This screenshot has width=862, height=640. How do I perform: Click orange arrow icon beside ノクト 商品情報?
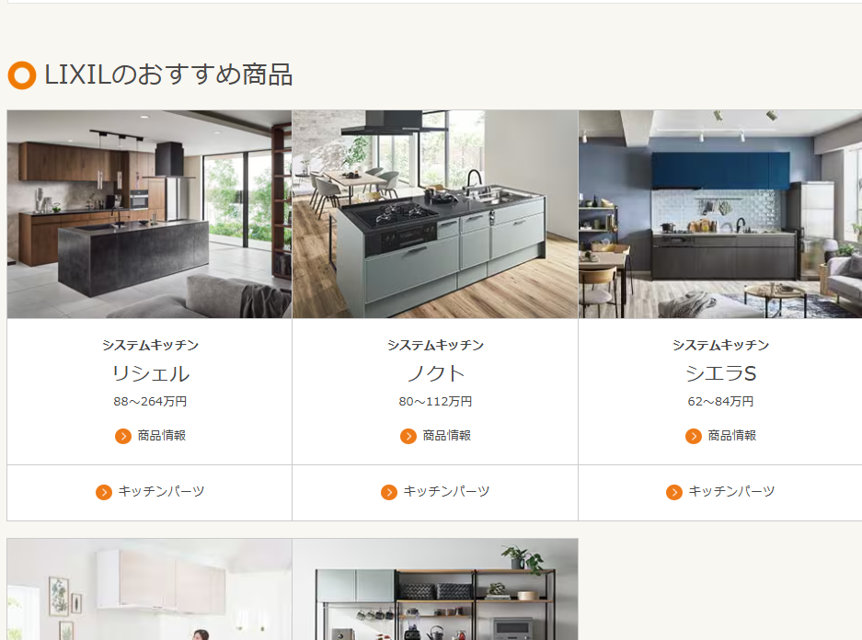pos(408,436)
